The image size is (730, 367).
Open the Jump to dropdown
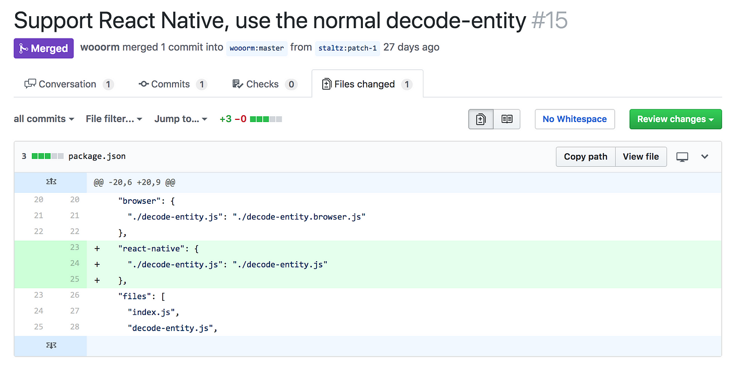click(x=181, y=119)
